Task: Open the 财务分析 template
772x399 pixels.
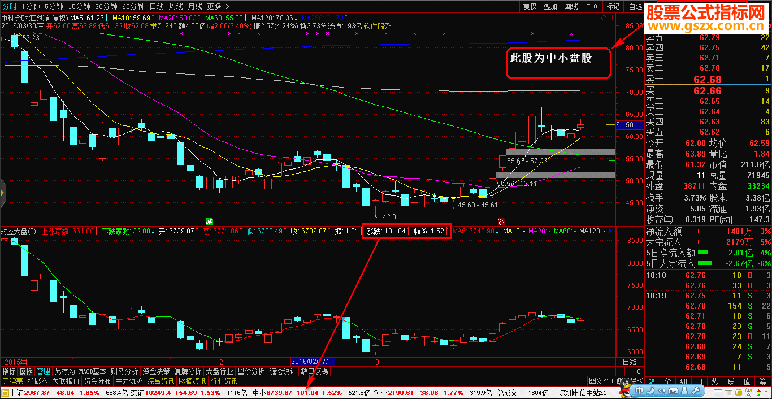Action: [x=124, y=371]
